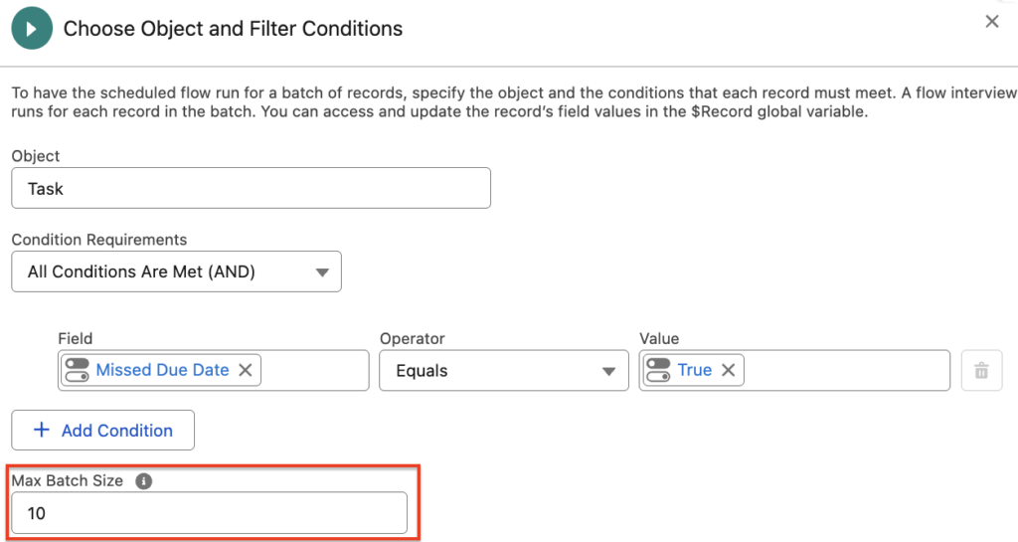Click the boolean icon beside True value

point(657,370)
